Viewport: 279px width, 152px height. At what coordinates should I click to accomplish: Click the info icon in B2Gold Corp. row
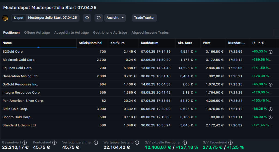click(x=271, y=52)
